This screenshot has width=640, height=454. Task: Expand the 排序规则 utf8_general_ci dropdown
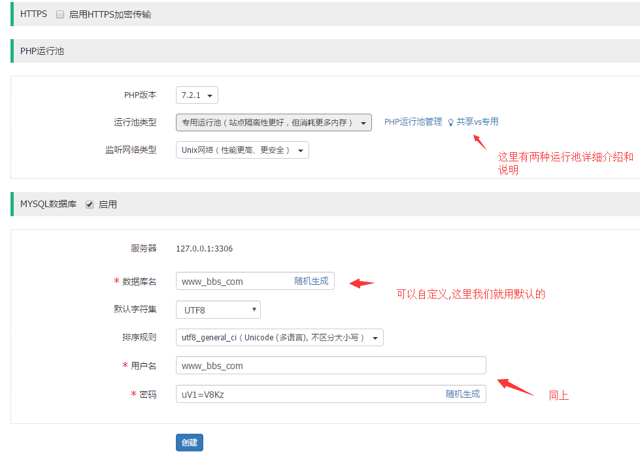coord(279,338)
